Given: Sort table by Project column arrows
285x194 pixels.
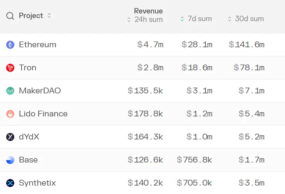Looking at the screenshot, I should pyautogui.click(x=49, y=16).
